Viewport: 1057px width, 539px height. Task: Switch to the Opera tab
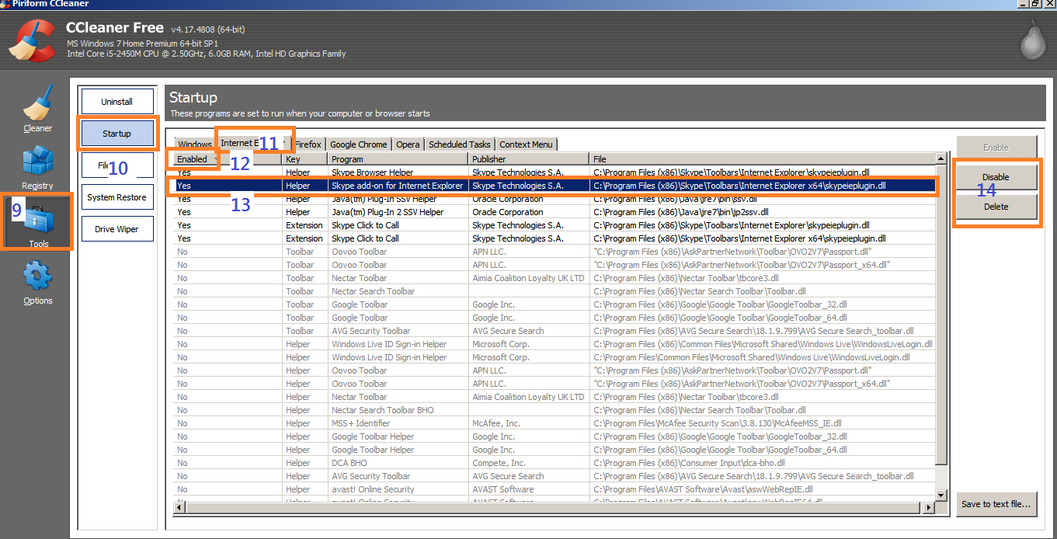pos(407,144)
